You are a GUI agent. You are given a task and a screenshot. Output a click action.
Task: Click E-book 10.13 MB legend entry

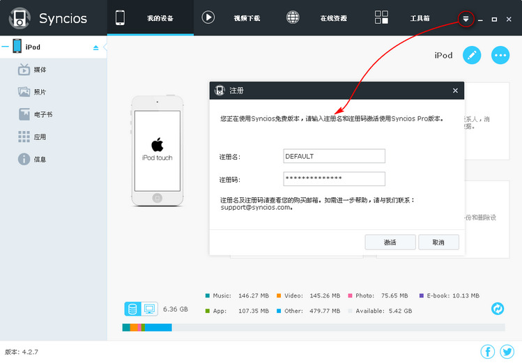(x=450, y=295)
